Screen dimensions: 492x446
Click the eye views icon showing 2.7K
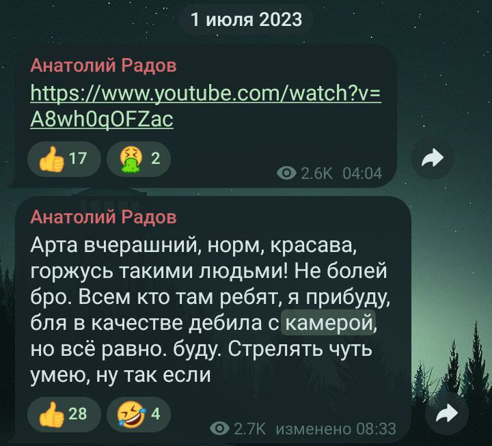(x=219, y=428)
